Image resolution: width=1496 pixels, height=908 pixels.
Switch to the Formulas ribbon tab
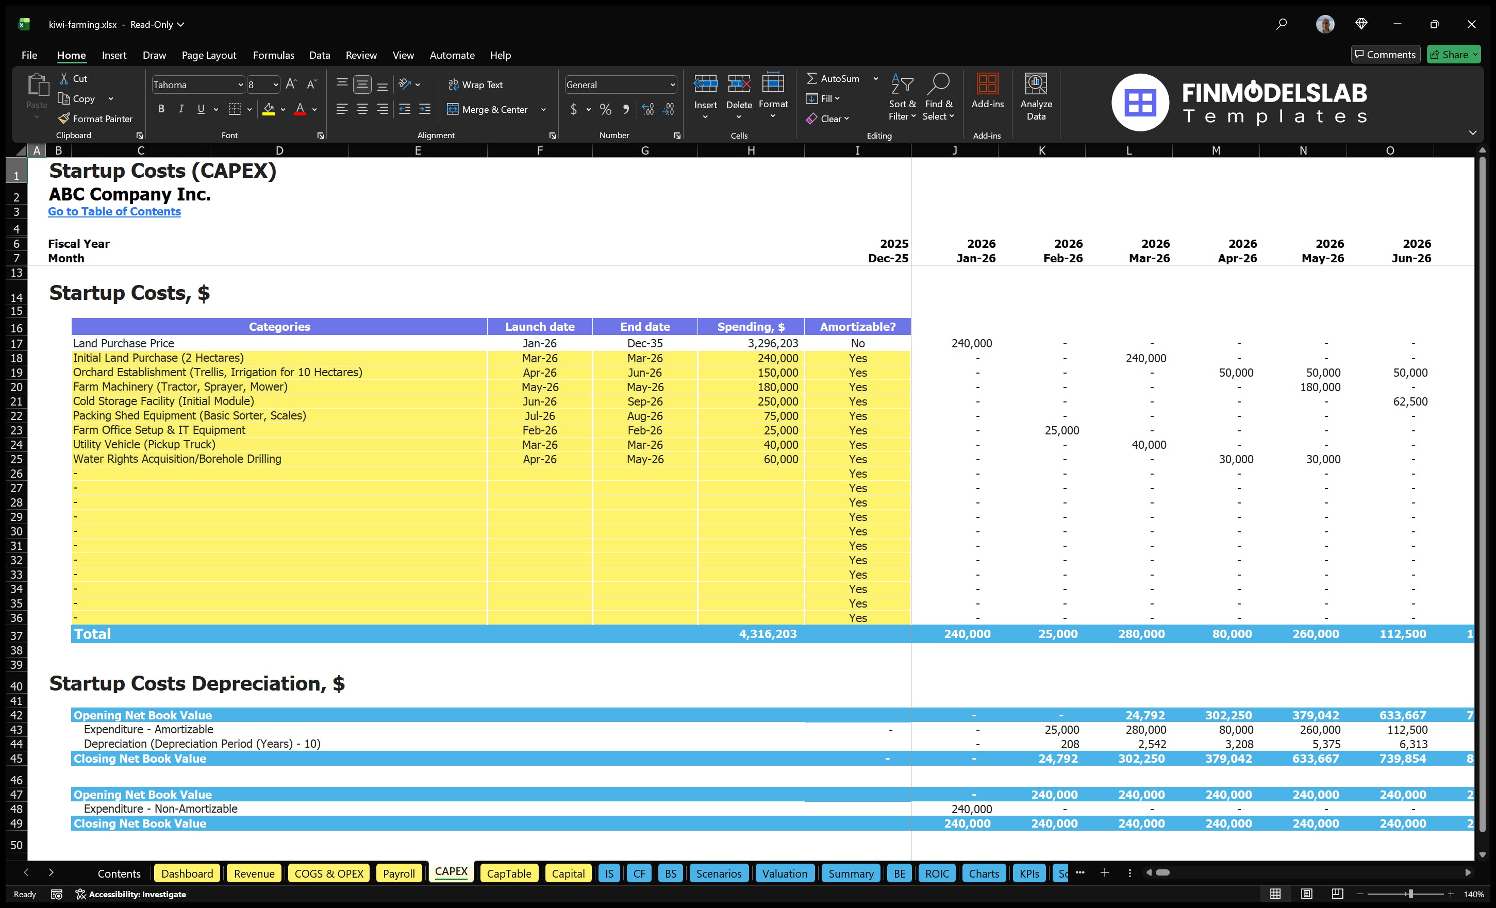coord(273,55)
